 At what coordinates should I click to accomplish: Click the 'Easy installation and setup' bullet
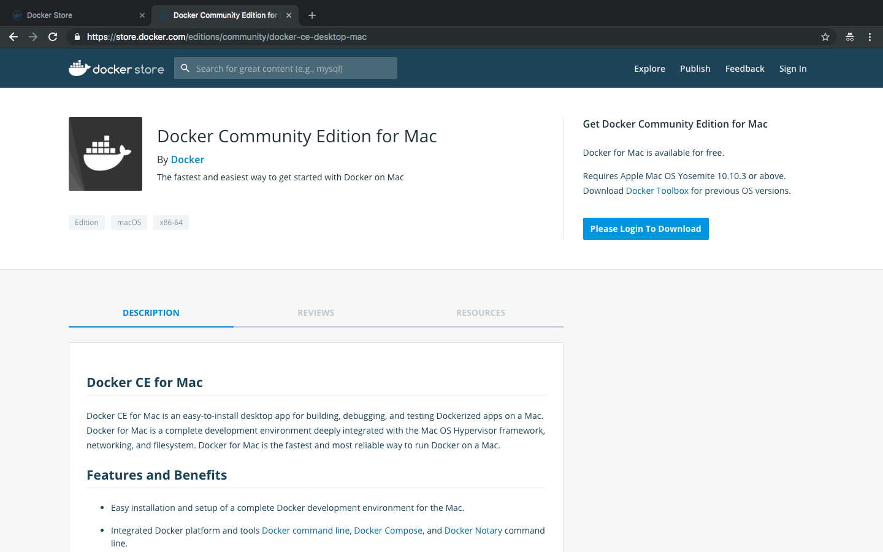pos(288,508)
